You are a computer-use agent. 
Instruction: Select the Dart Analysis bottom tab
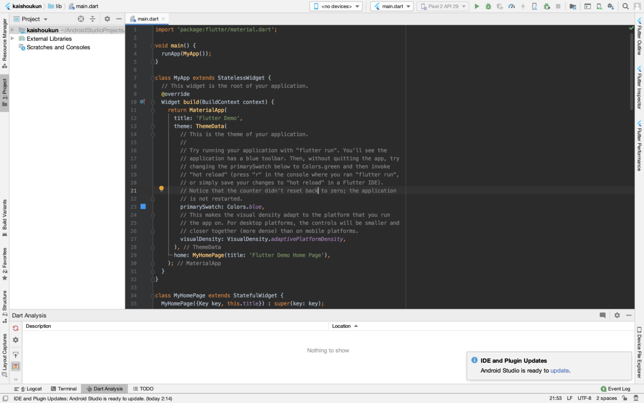[x=104, y=389]
